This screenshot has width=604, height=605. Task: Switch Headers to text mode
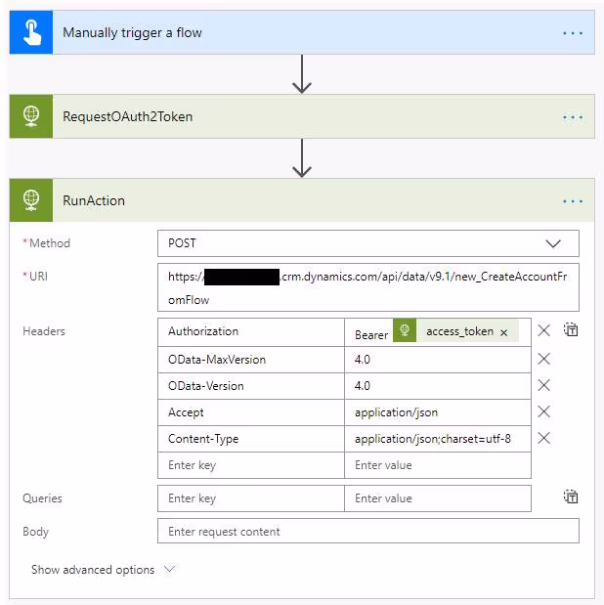(571, 330)
